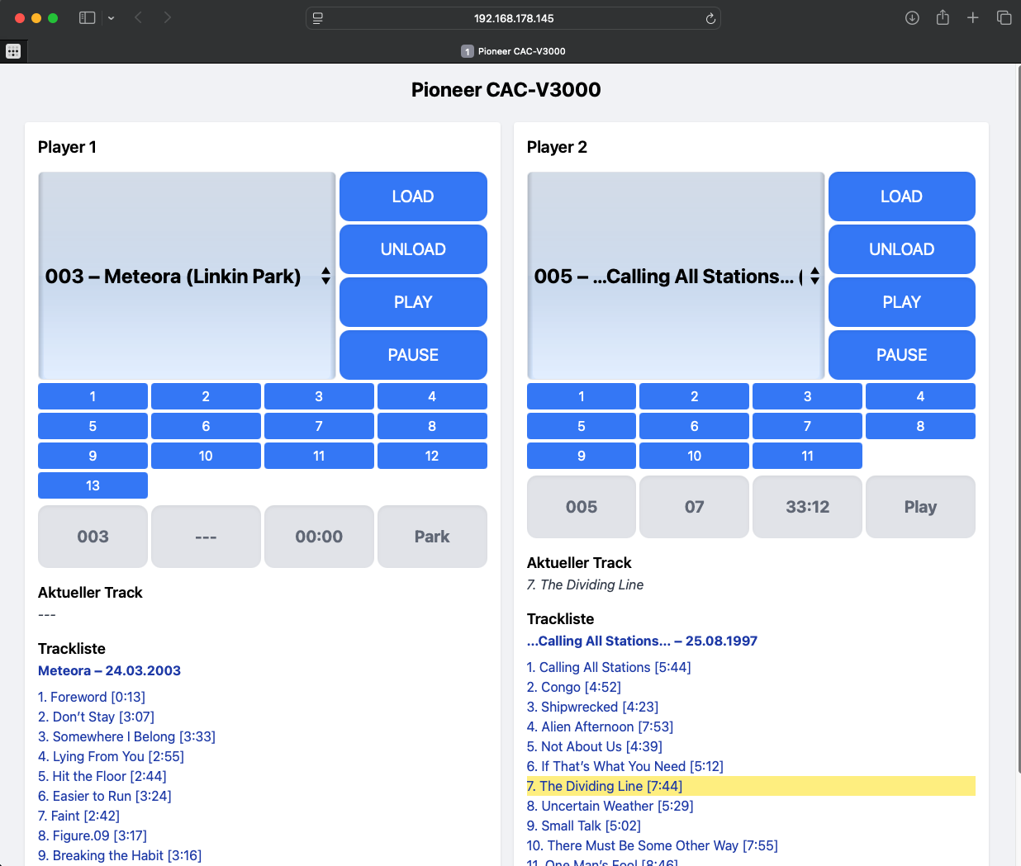Click UNLOAD on Player 1
The width and height of the screenshot is (1021, 866).
(413, 249)
